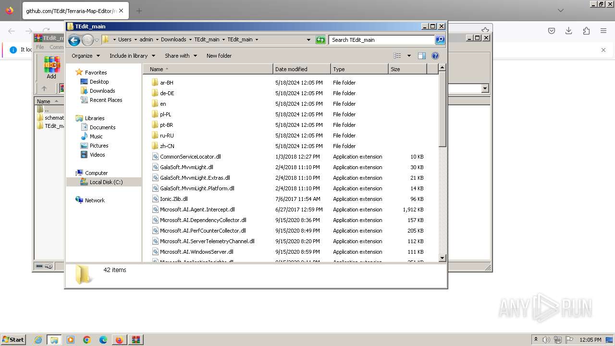Open the Share with dropdown
615x346 pixels.
point(181,56)
